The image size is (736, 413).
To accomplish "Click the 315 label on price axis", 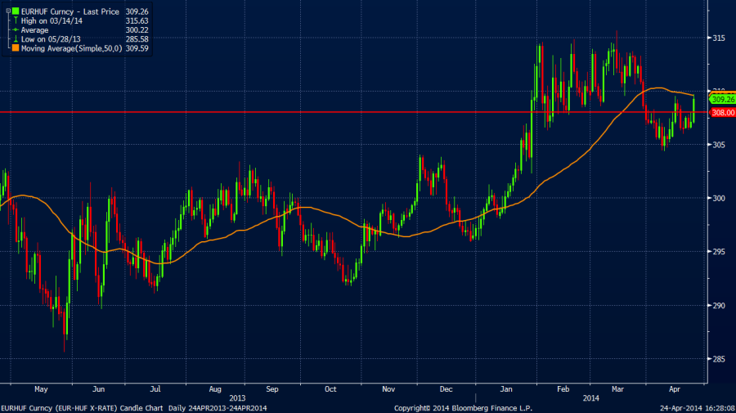I will 719,38.
